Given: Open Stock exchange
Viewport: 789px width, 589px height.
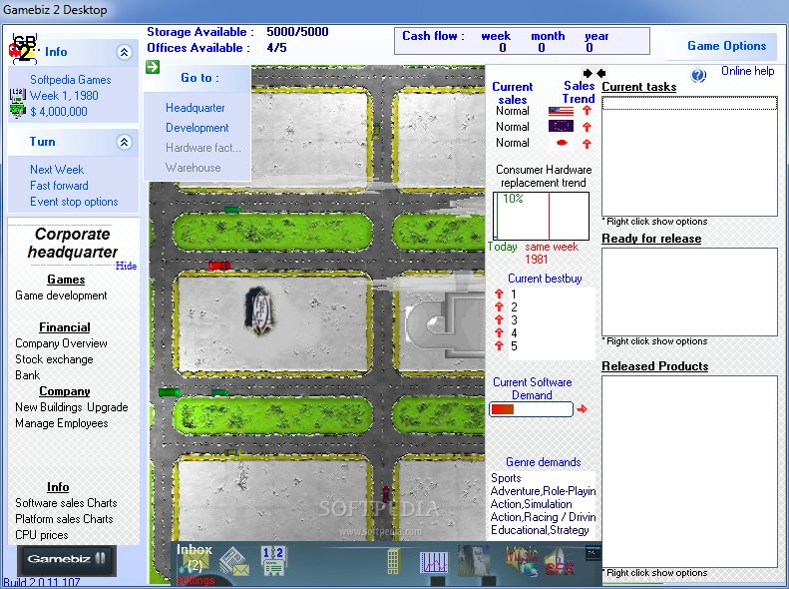Looking at the screenshot, I should point(54,359).
